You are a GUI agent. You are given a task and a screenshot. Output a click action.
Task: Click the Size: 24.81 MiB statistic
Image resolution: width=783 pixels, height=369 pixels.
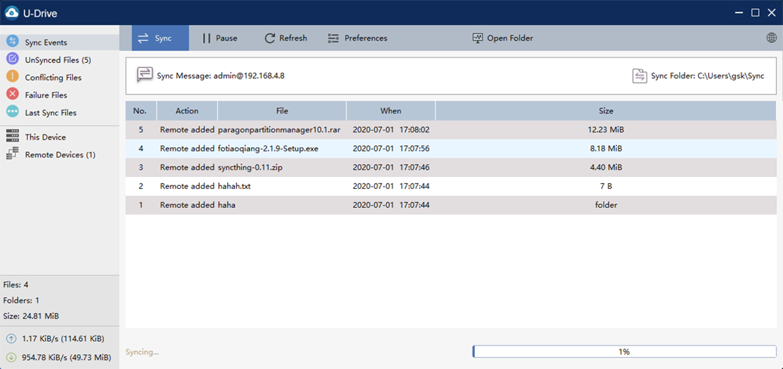[x=31, y=316]
